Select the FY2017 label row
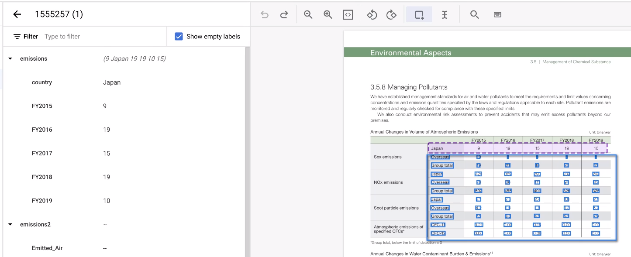The width and height of the screenshot is (631, 257). point(42,153)
